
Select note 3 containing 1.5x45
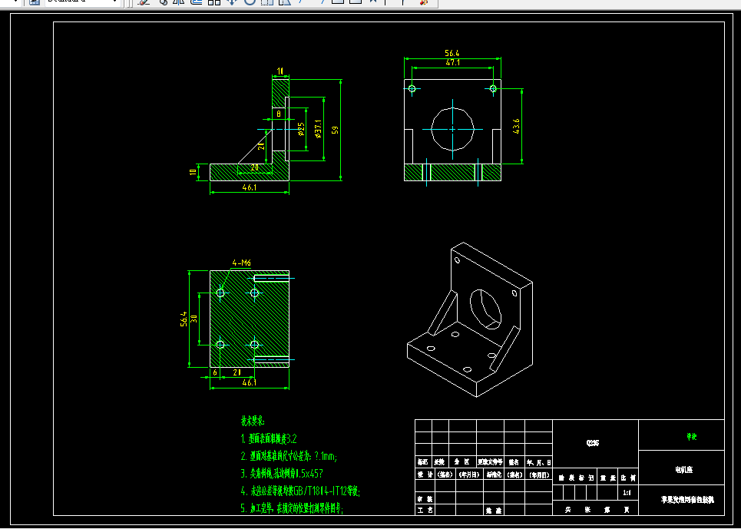click(x=282, y=473)
